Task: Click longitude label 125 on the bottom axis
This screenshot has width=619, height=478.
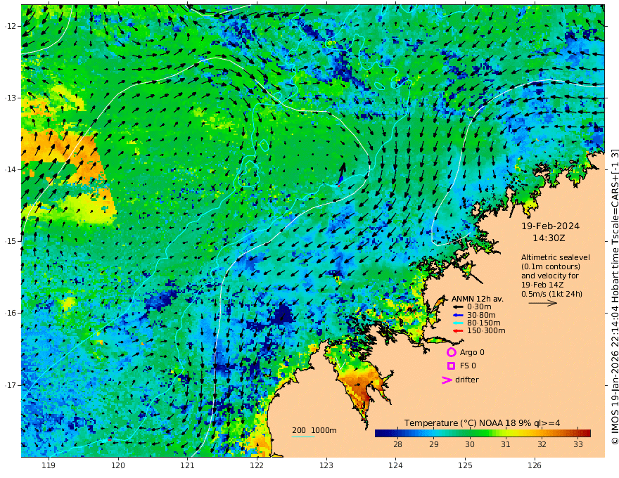Action: coord(466,465)
